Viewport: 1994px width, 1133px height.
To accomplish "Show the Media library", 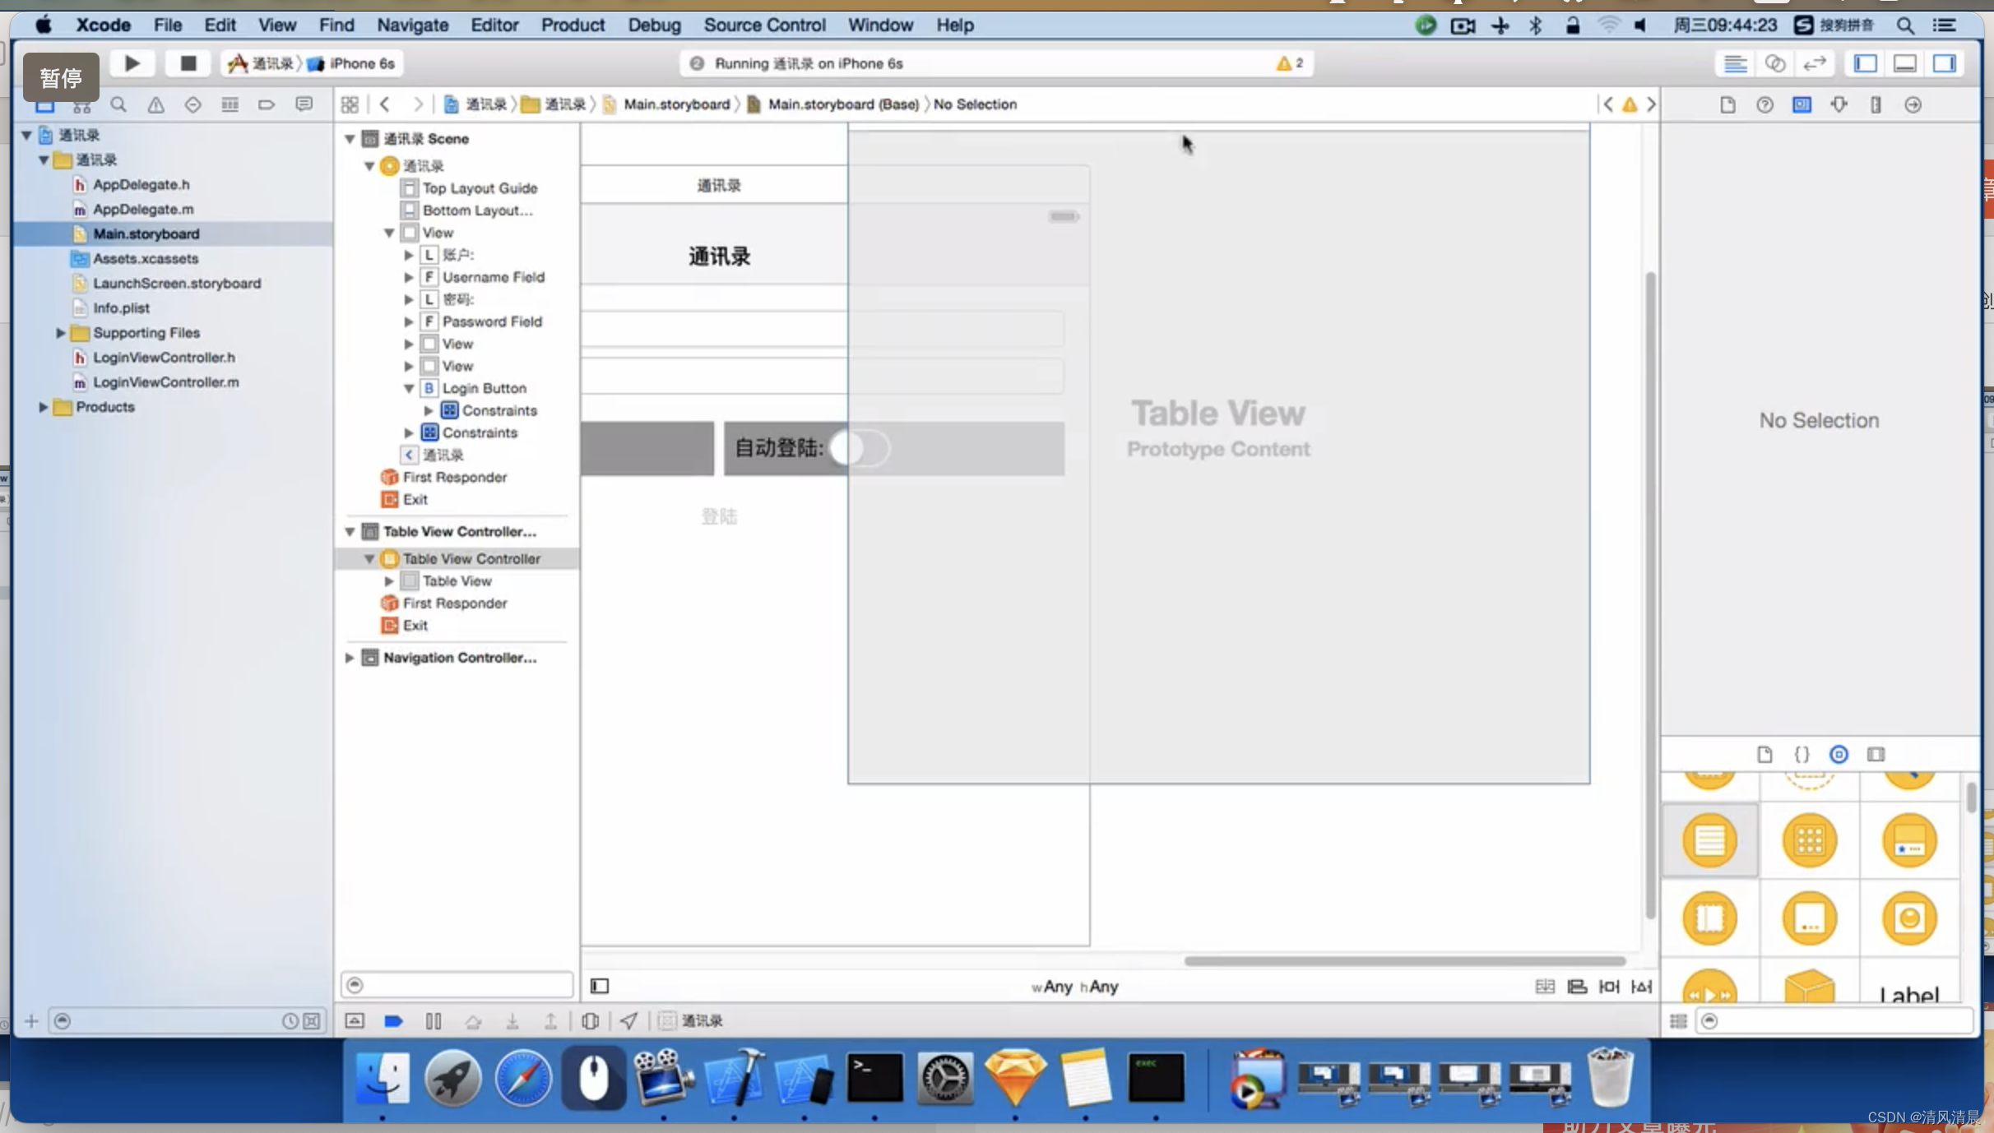I will pos(1876,754).
